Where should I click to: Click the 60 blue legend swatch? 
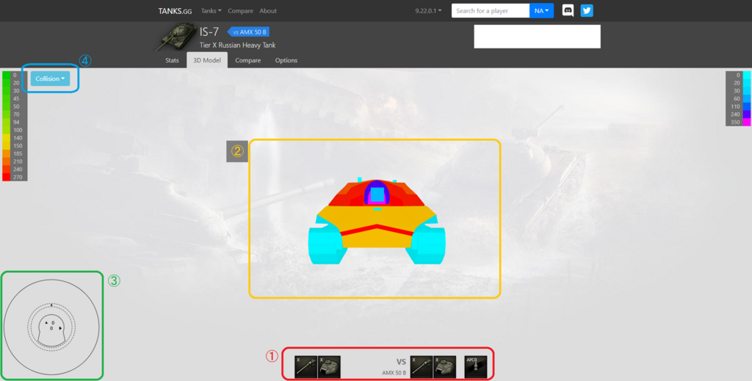pos(747,98)
